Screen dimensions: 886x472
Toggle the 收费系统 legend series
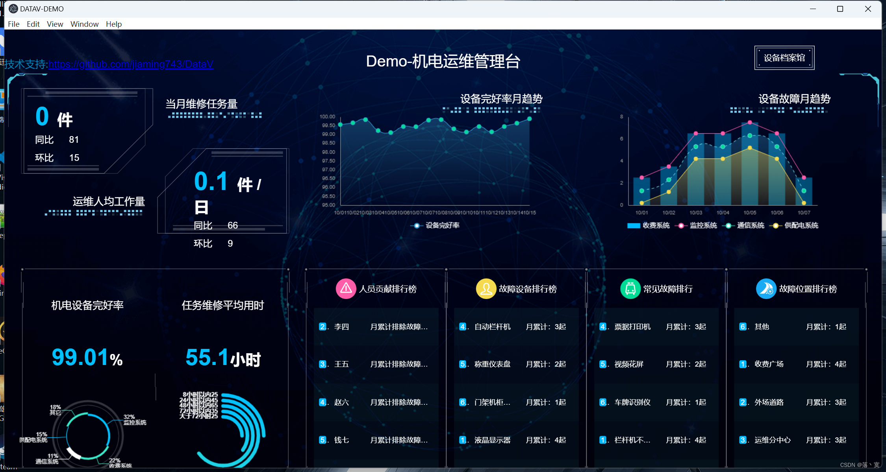tap(648, 225)
